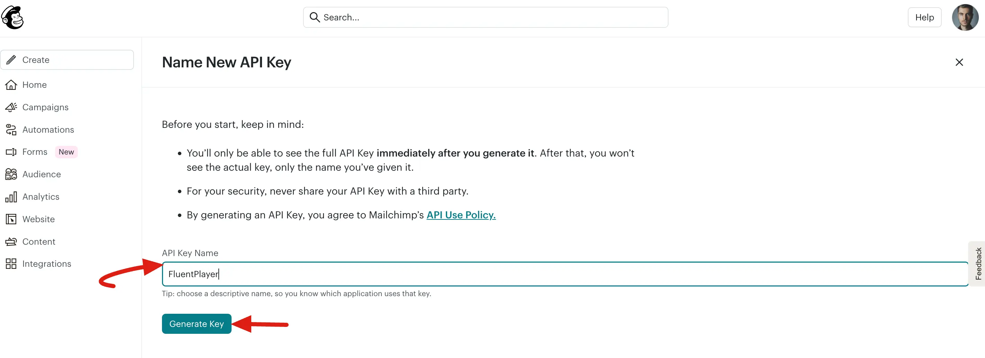Click the Automations flow icon

pos(11,130)
